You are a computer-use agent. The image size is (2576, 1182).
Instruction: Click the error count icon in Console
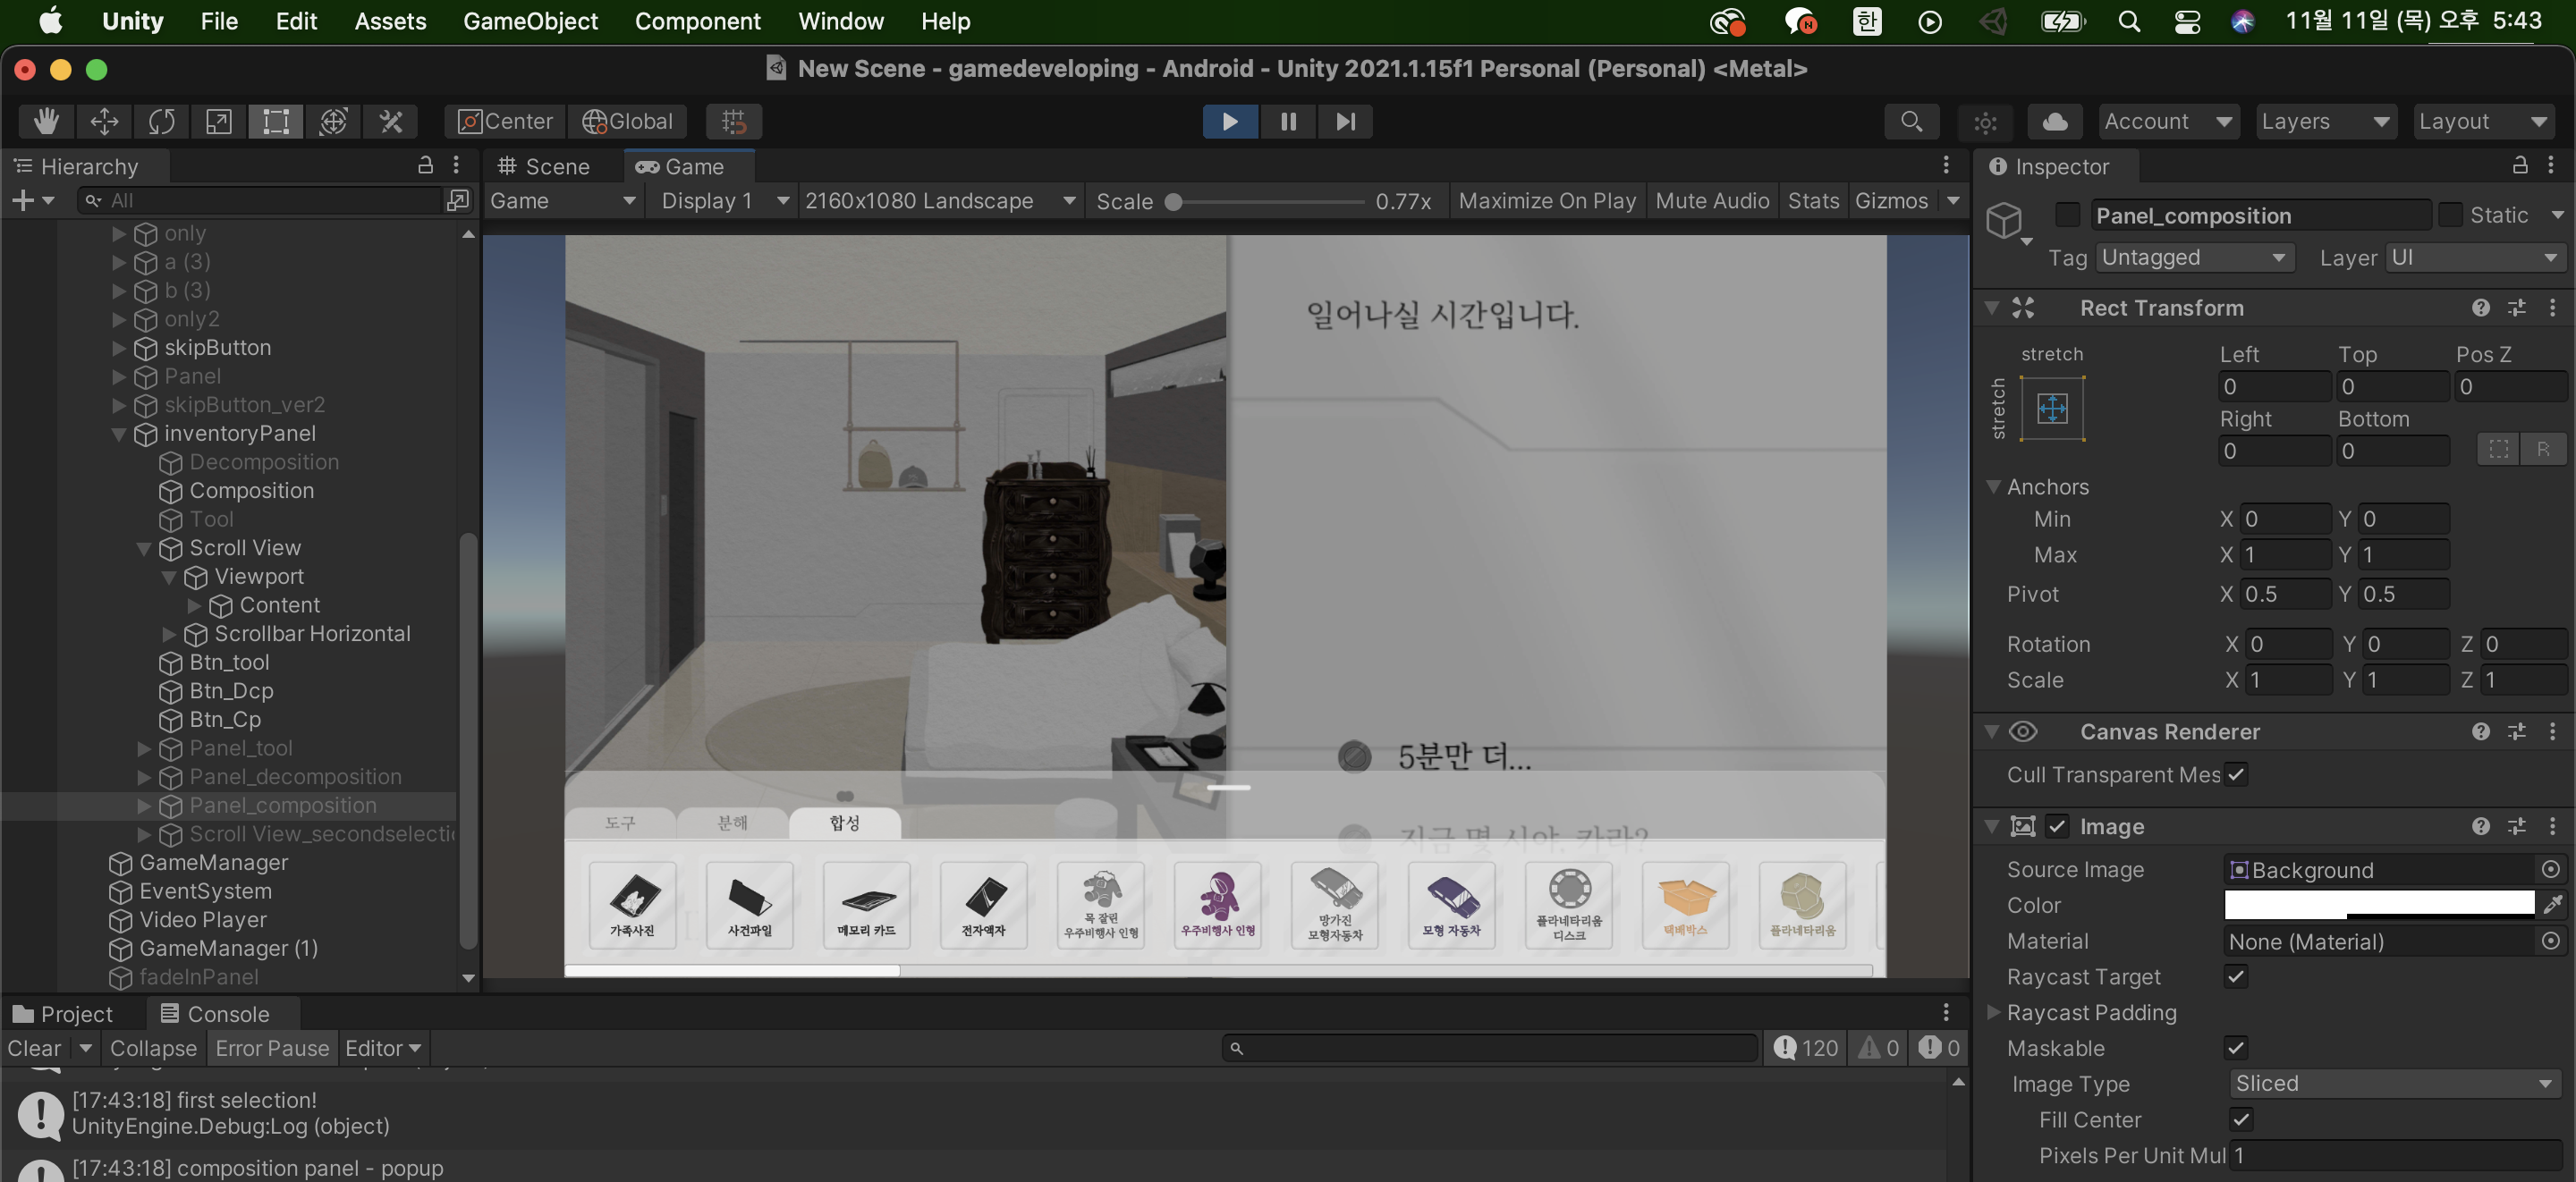click(1938, 1047)
